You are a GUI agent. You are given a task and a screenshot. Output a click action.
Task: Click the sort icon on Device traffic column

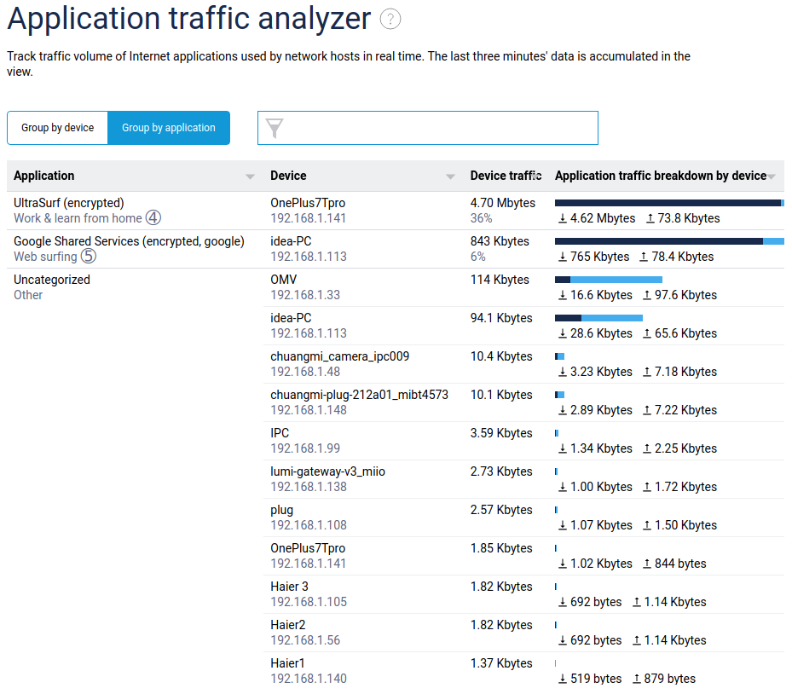click(x=535, y=176)
